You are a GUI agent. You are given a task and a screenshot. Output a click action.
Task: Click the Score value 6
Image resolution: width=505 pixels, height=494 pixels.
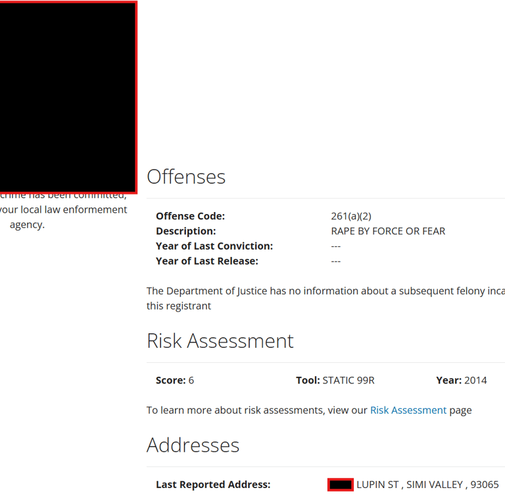191,381
